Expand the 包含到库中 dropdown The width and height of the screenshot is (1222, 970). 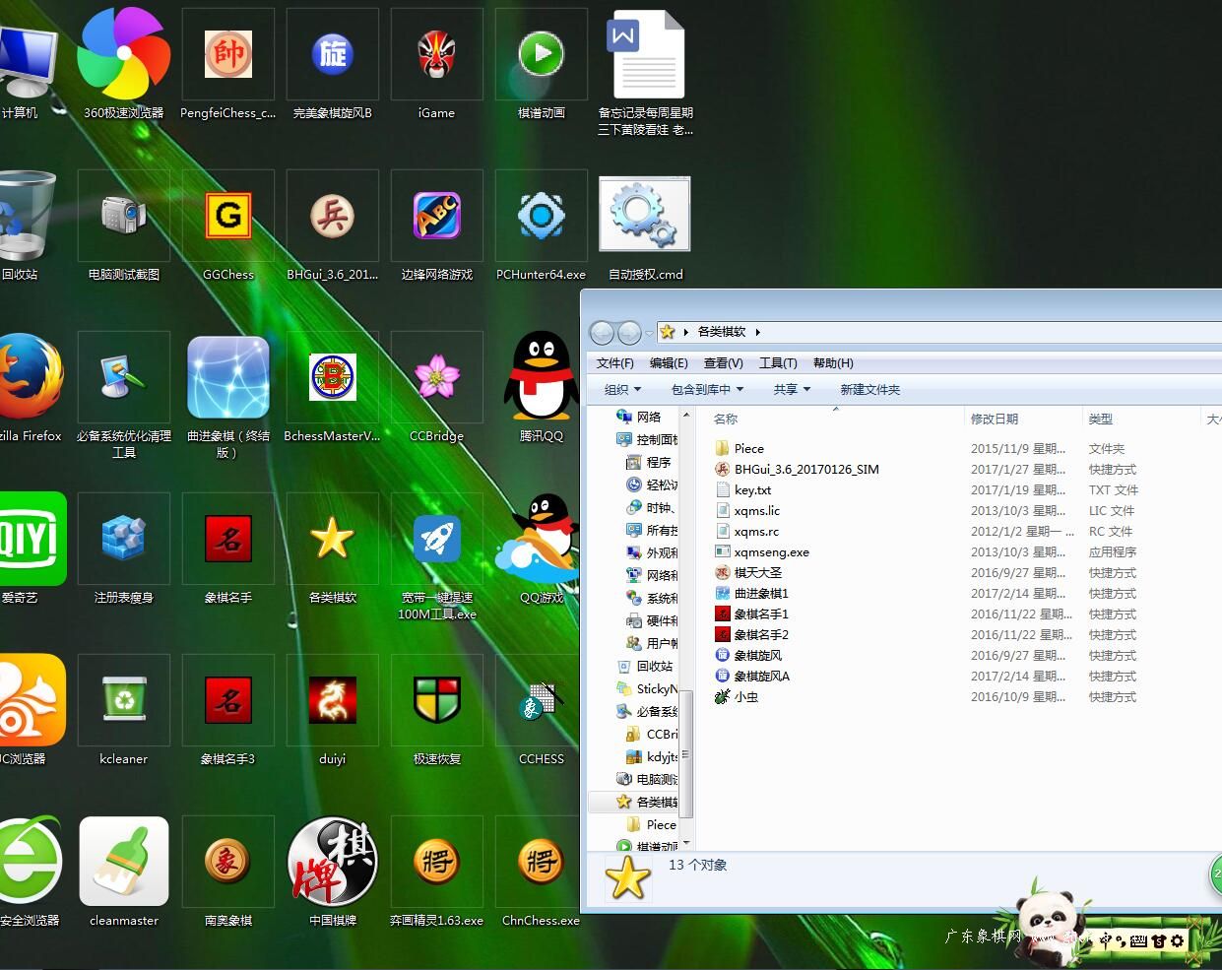[707, 390]
